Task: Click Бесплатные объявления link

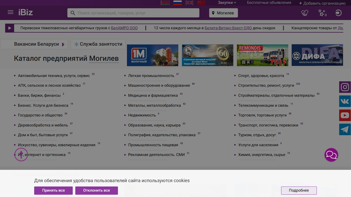Action: [x=269, y=3]
